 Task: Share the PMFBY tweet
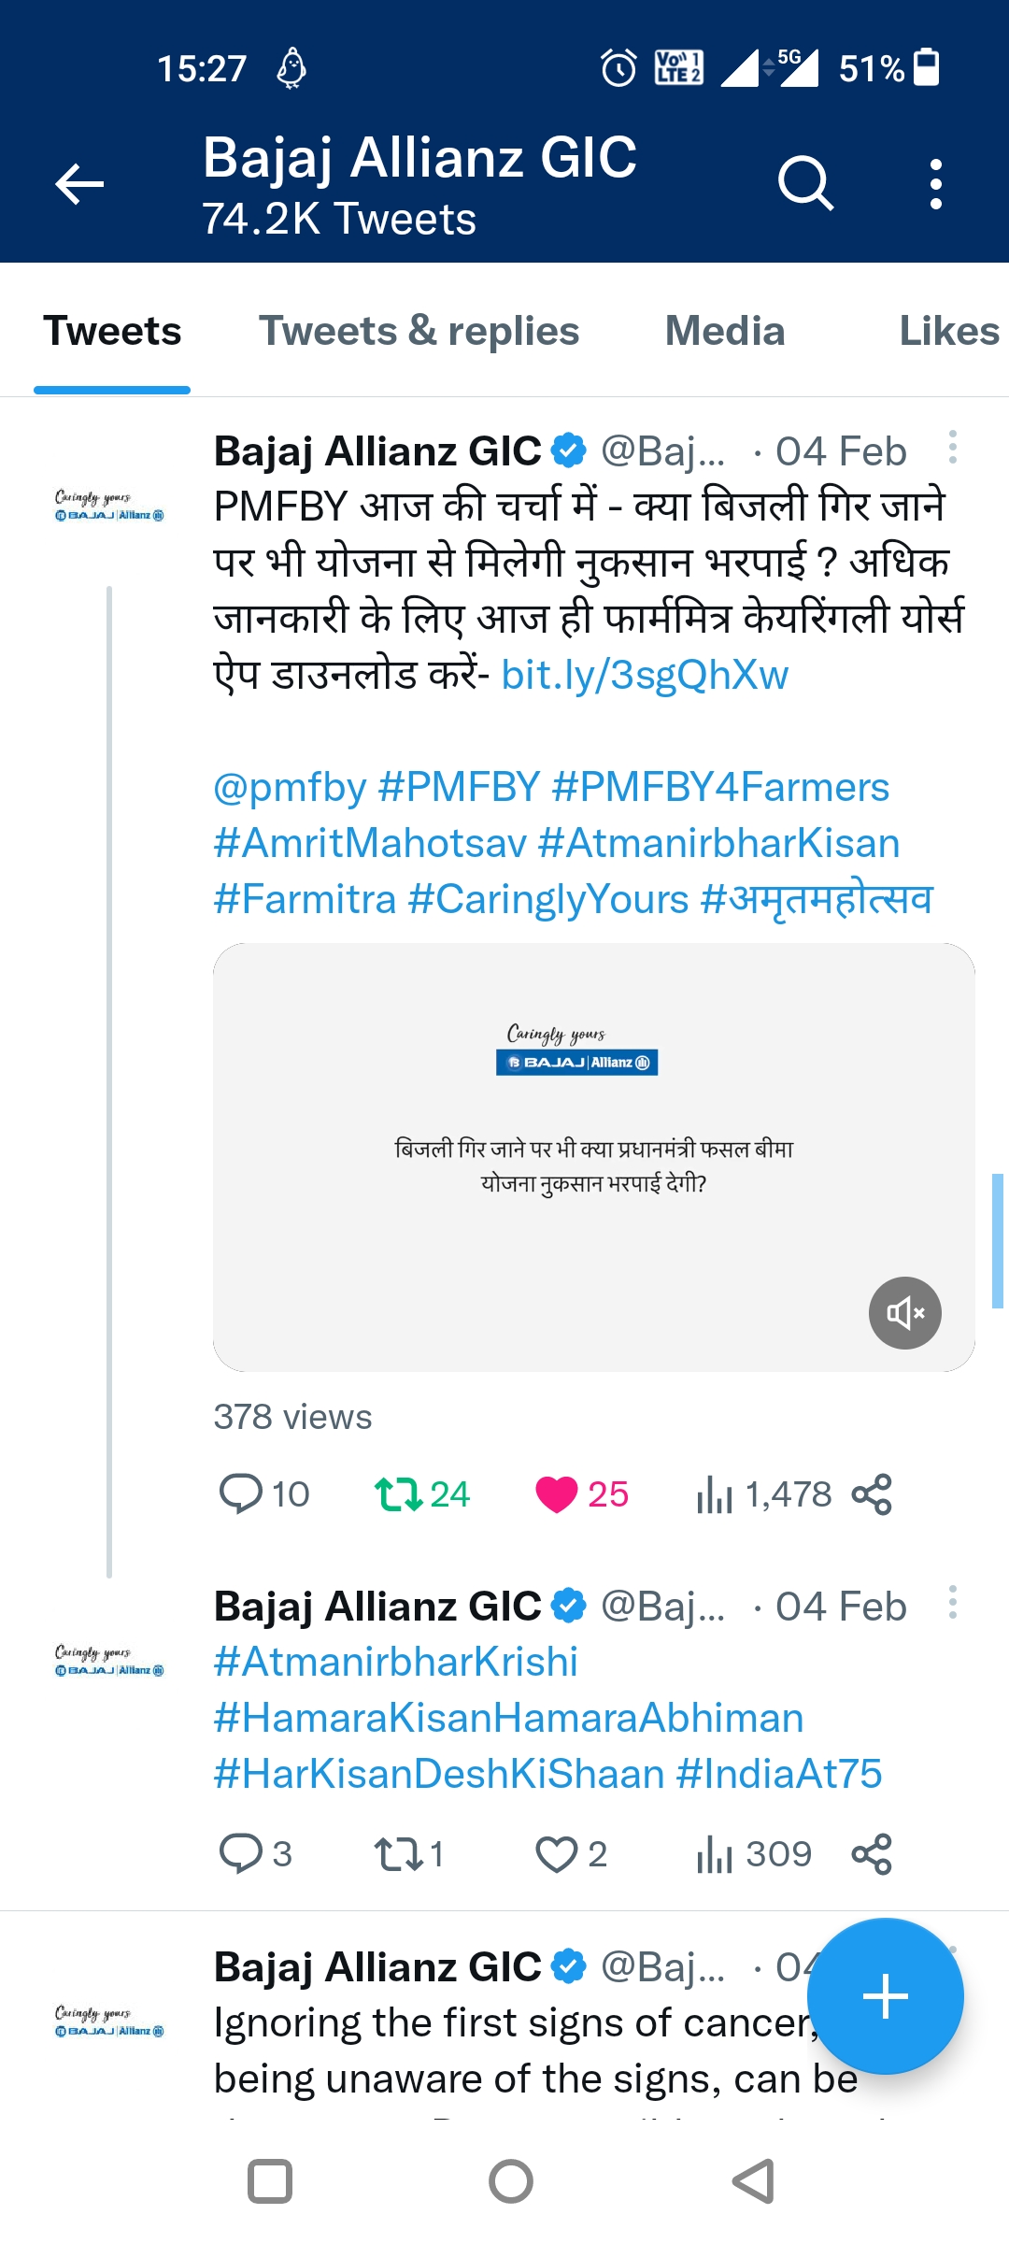tap(872, 1494)
